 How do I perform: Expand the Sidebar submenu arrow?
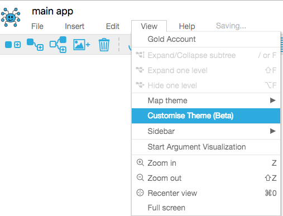coord(272,131)
